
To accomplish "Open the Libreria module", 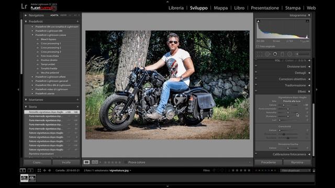I will coord(176,8).
